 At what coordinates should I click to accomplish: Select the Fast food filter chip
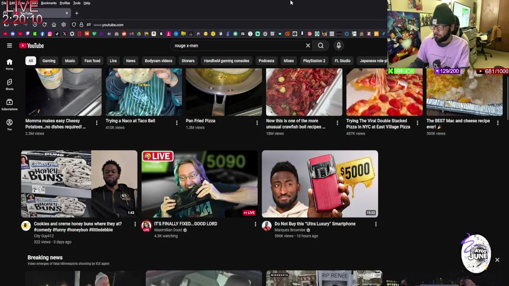tap(92, 61)
